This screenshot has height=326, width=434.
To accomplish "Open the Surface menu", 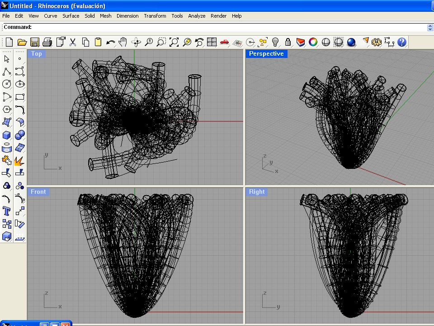I will (x=71, y=16).
